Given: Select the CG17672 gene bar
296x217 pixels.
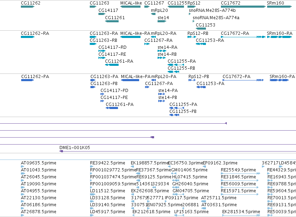Looking at the screenshot, I should pyautogui.click(x=243, y=7).
